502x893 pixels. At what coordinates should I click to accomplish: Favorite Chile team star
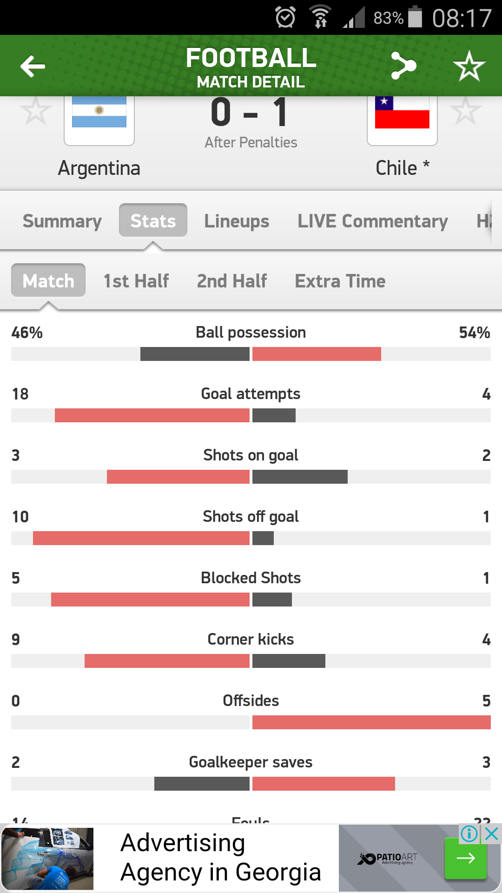pyautogui.click(x=465, y=111)
